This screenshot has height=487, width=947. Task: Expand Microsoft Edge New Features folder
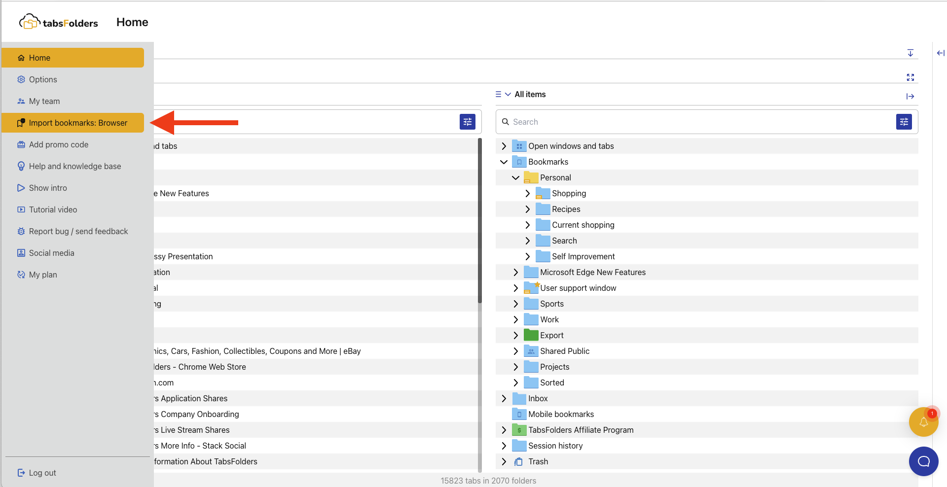pyautogui.click(x=515, y=272)
